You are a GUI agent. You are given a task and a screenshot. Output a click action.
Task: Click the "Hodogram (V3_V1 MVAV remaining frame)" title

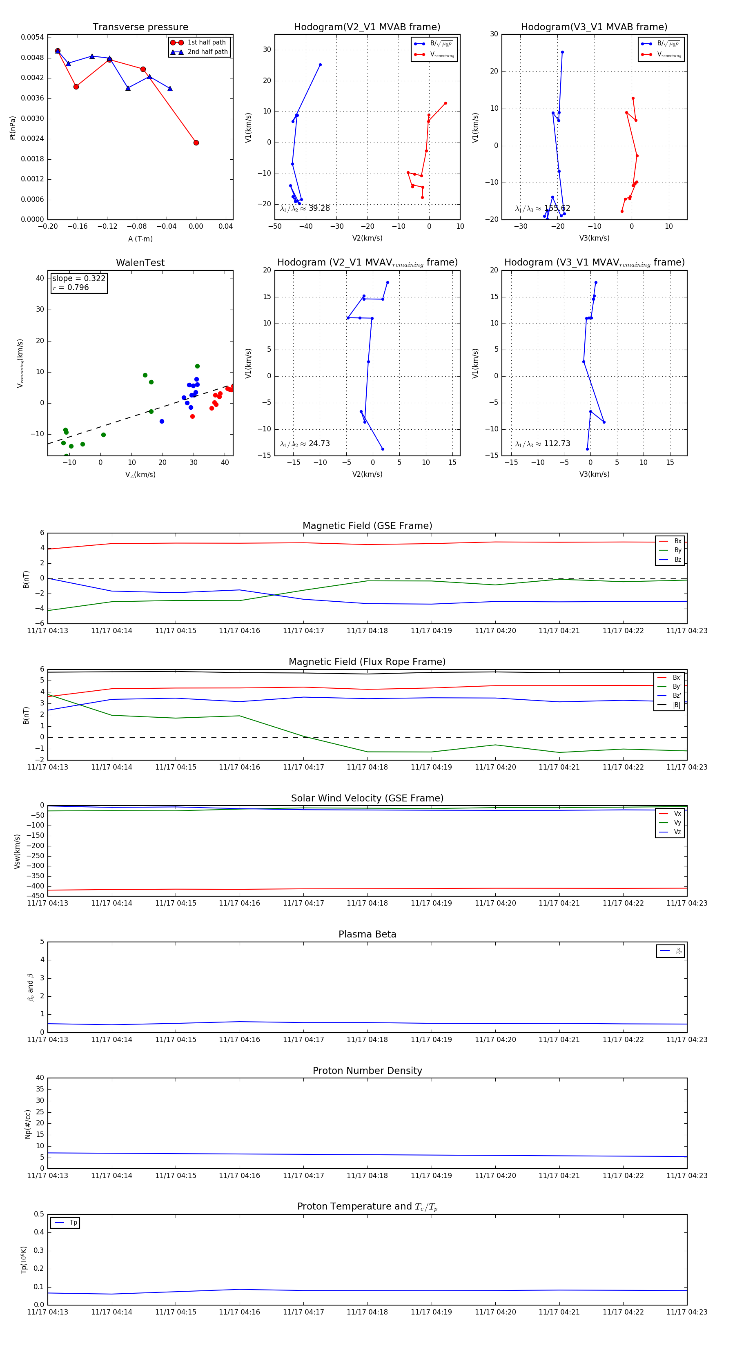[594, 263]
